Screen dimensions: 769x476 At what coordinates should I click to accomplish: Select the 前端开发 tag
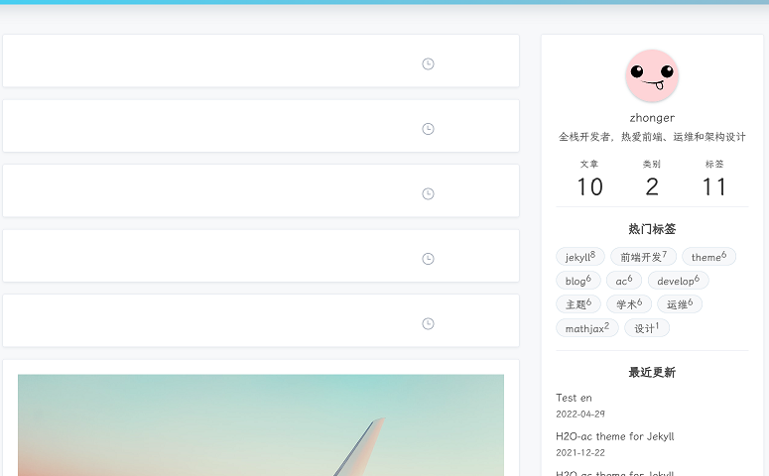pyautogui.click(x=643, y=257)
